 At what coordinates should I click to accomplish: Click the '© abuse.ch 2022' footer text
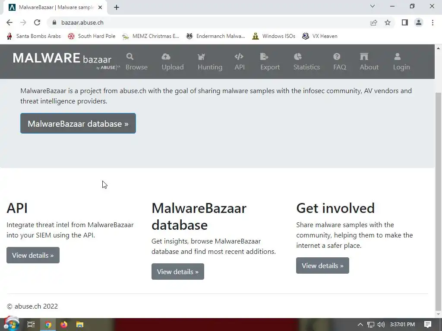[32, 306]
